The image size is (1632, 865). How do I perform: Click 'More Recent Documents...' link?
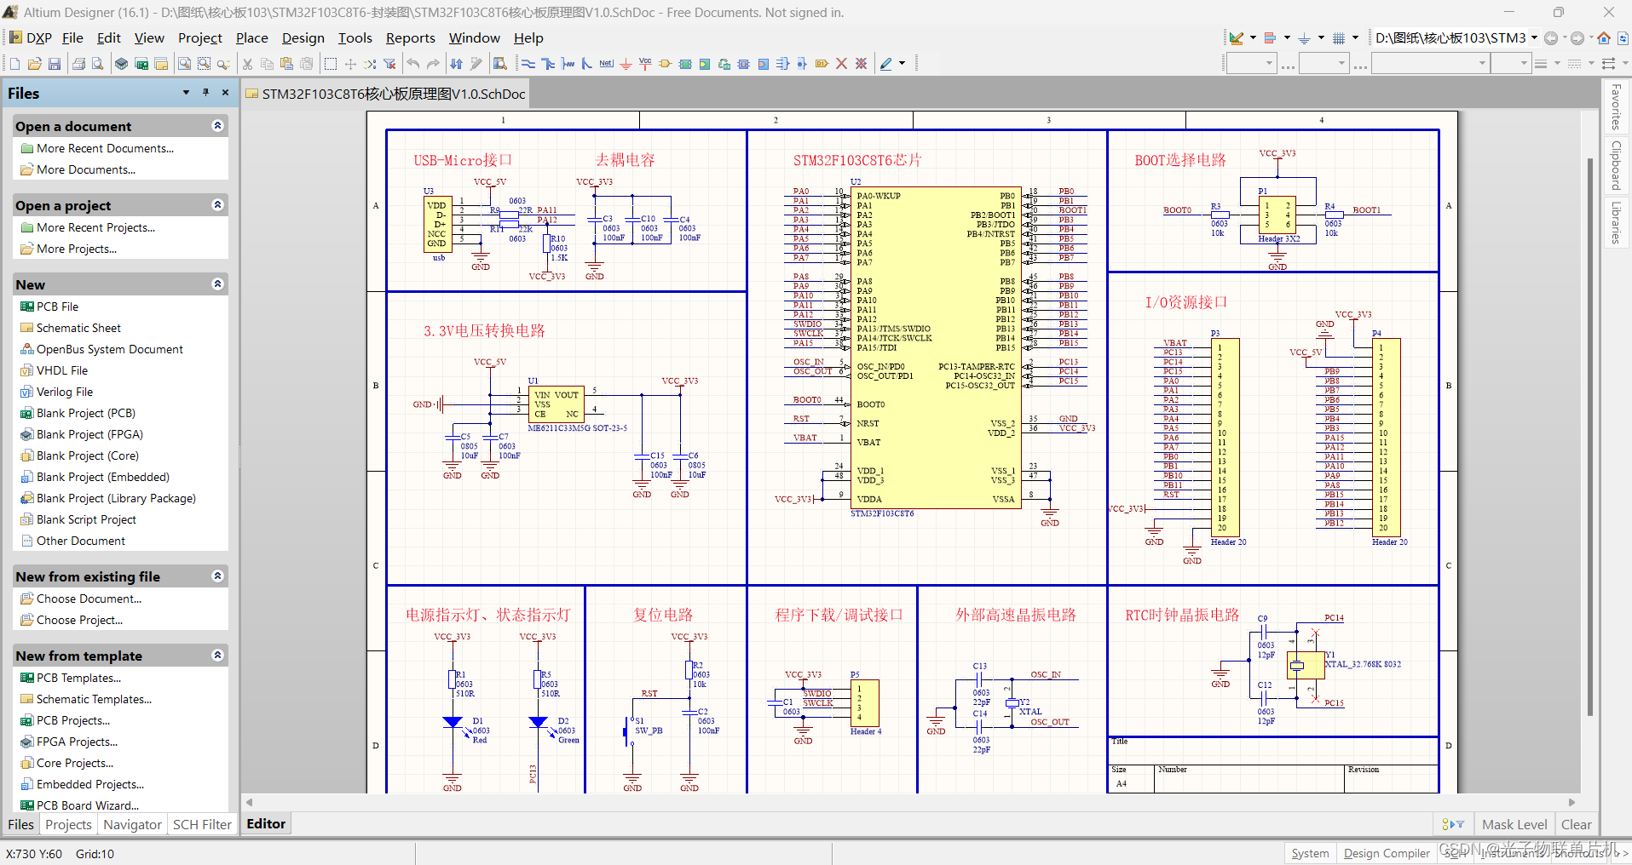(x=105, y=148)
